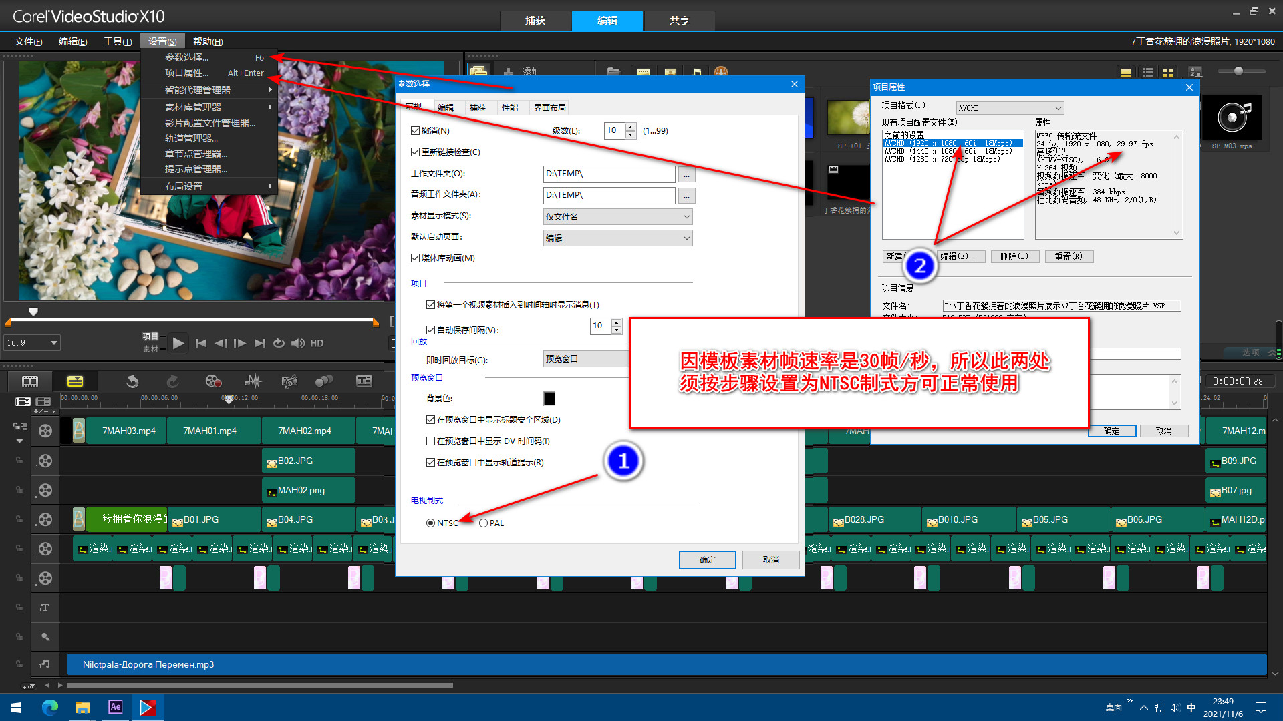
Task: Show audio files filter in media library
Action: coord(696,71)
